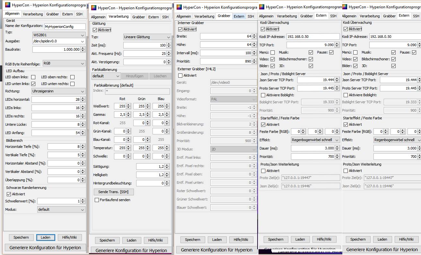This screenshot has height=255, width=421.
Task: Switch to SSH tab in leftmost window
Action: click(79, 14)
